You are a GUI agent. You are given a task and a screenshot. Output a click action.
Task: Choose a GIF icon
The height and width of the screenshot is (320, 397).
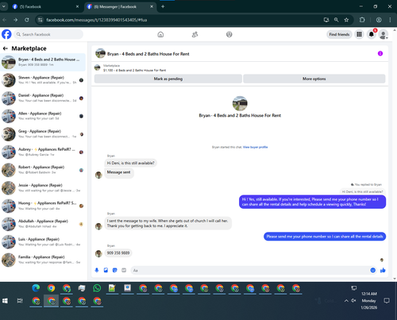124,270
